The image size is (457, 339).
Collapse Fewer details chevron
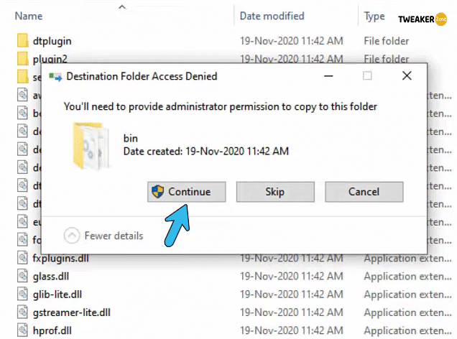tap(72, 236)
